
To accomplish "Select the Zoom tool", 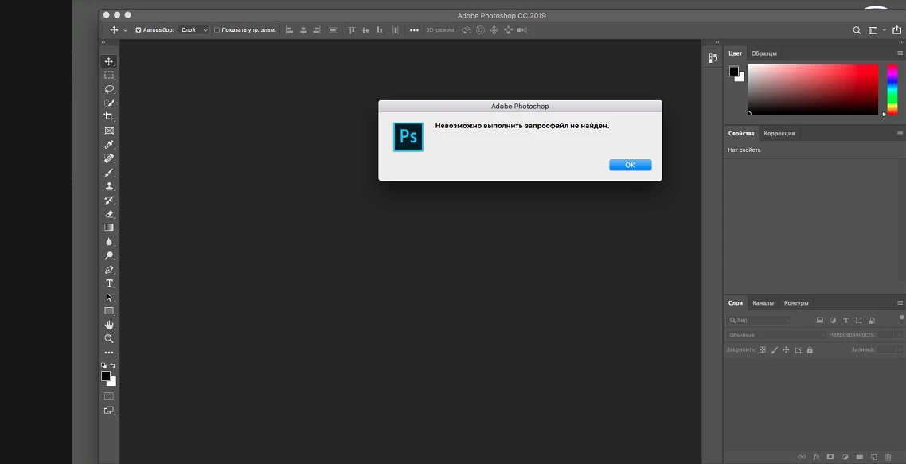I will pos(108,338).
